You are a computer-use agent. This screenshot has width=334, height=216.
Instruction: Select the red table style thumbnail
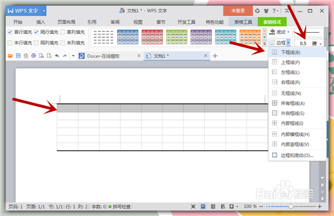pyautogui.click(x=153, y=37)
